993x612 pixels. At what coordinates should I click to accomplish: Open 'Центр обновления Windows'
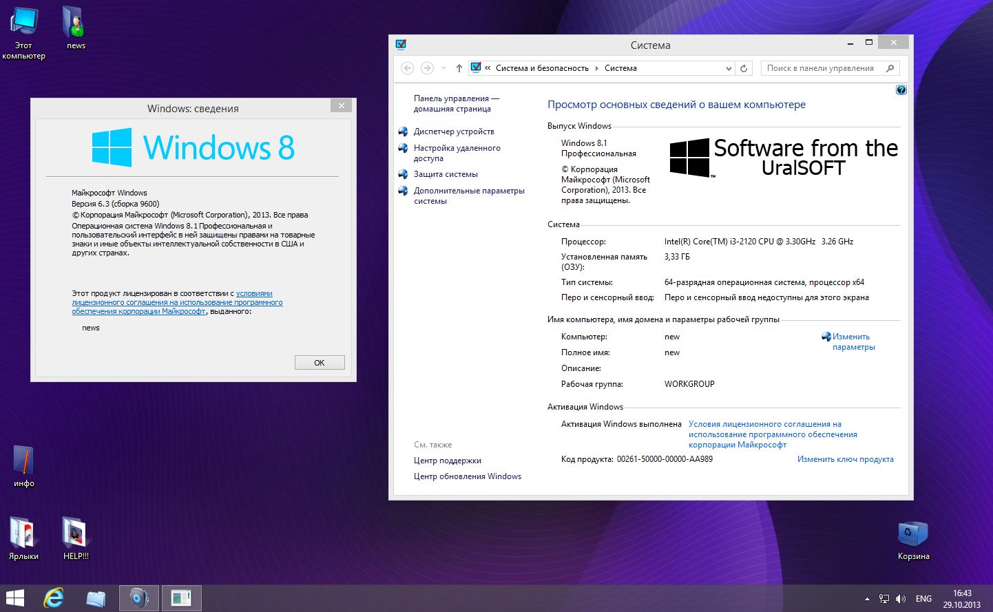[468, 476]
